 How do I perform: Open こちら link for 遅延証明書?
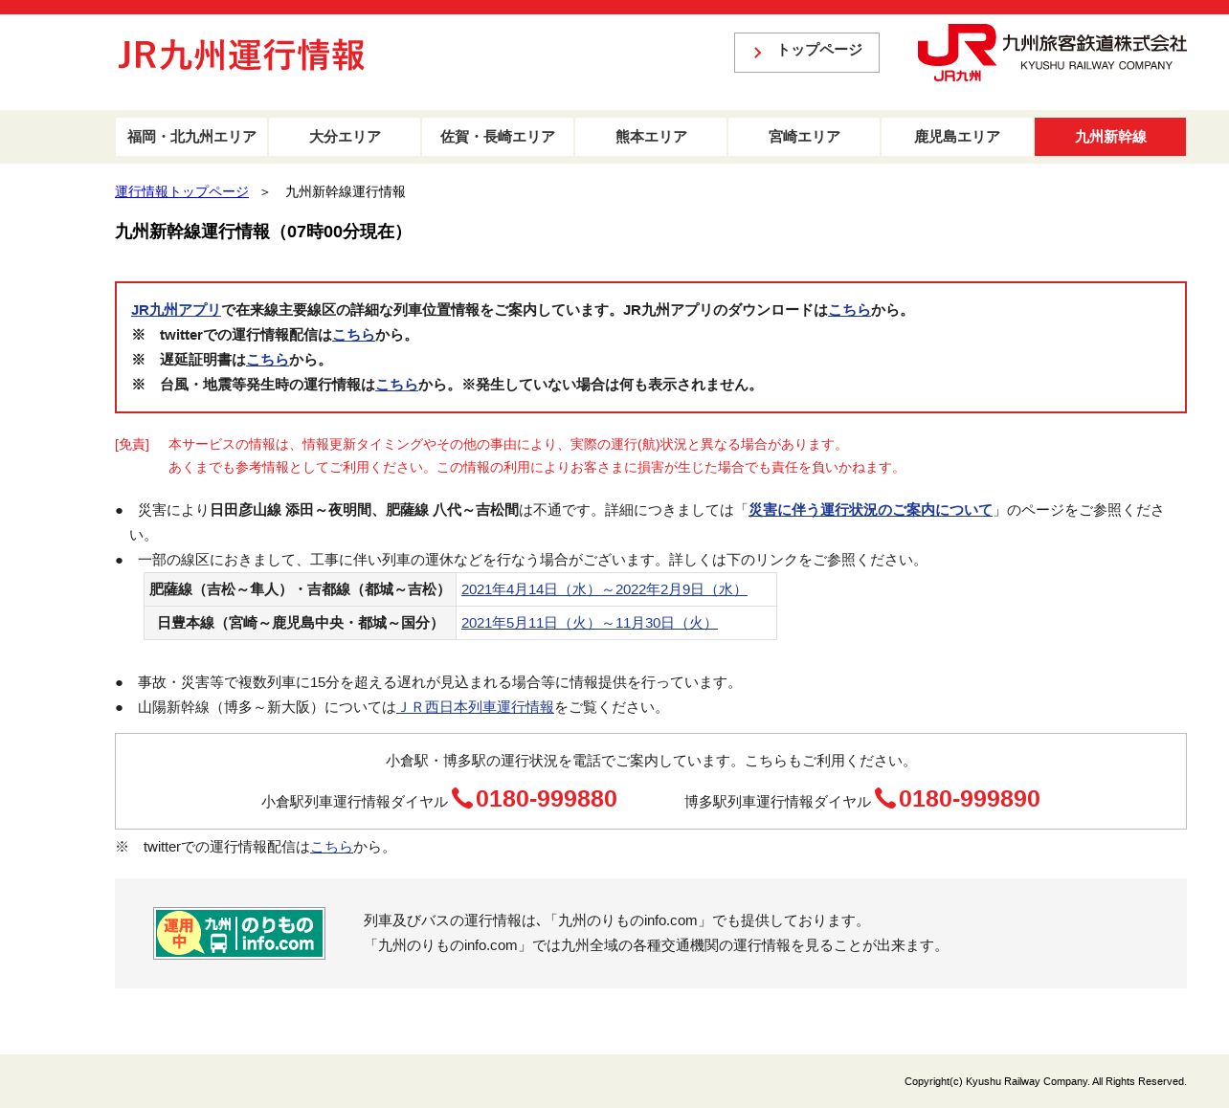point(267,360)
